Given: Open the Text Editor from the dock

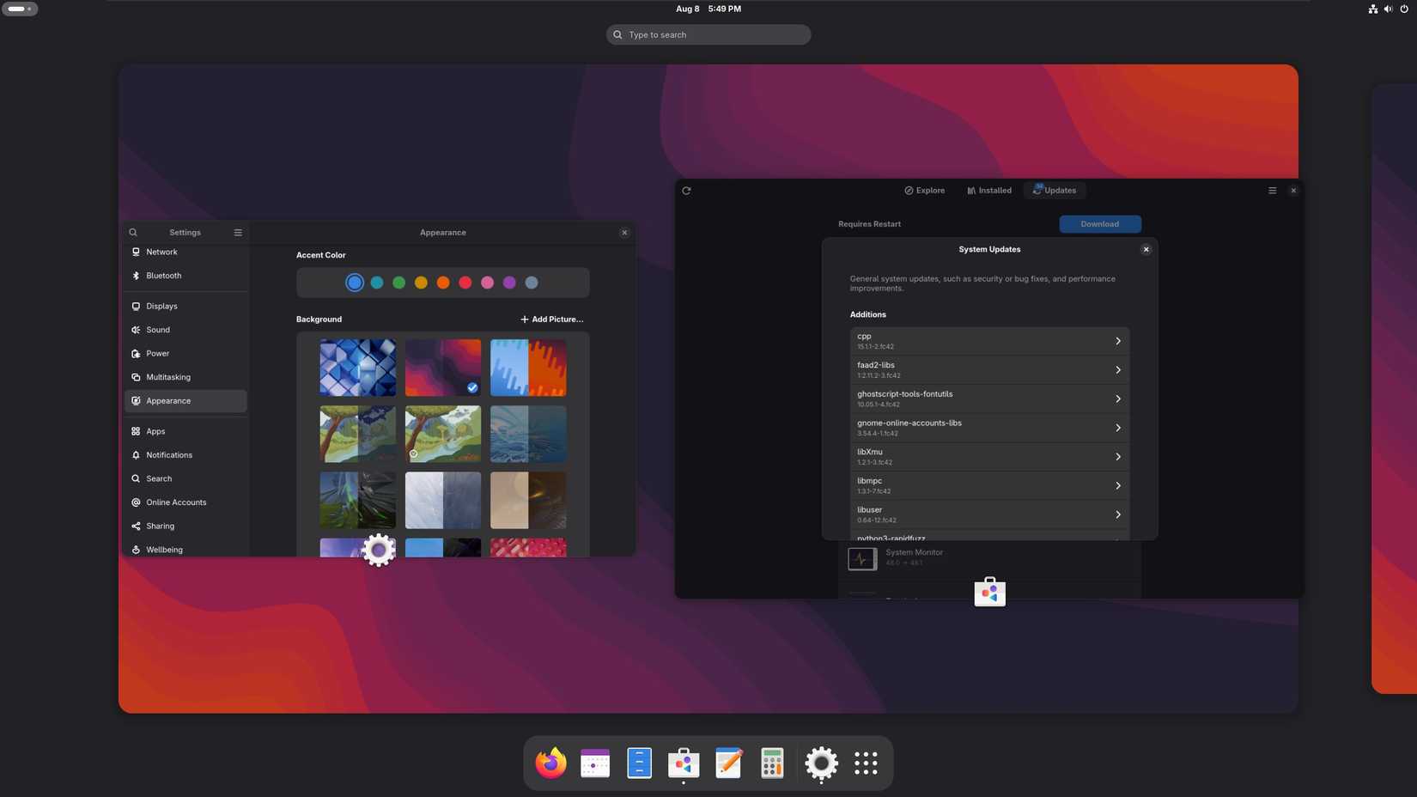Looking at the screenshot, I should (728, 763).
